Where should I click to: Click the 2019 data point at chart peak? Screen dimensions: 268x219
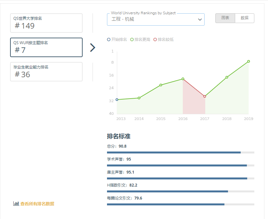click(x=248, y=61)
